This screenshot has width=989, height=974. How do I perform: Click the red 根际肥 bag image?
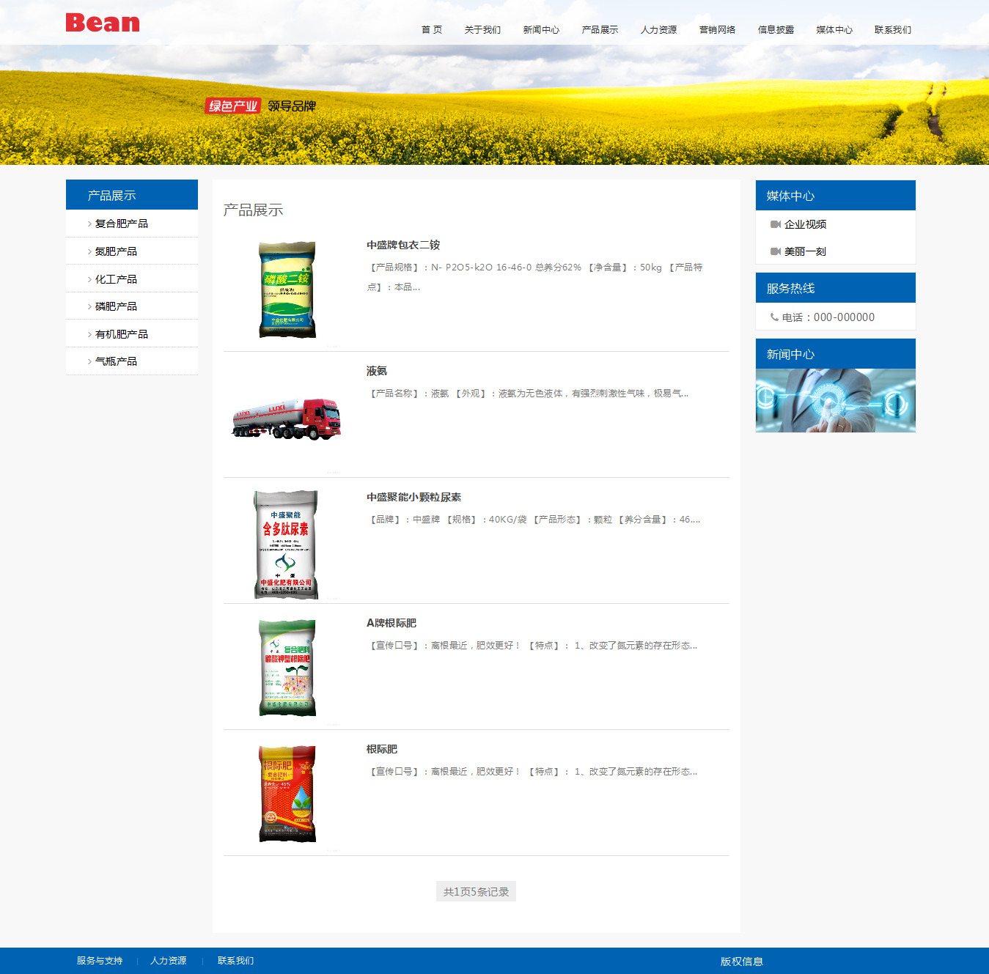point(287,794)
